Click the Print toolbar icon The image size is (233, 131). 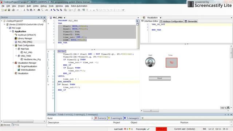point(13,10)
